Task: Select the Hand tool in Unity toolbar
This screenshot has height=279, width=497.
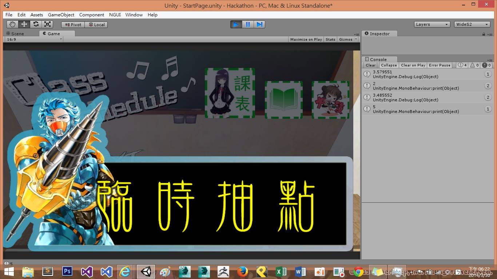Action: pos(12,24)
